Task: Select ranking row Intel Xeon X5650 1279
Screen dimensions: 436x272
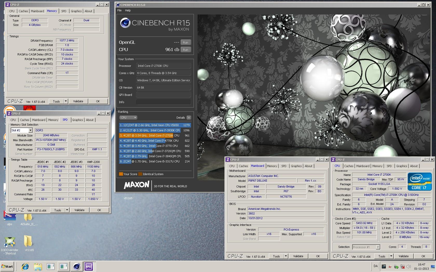Action: 155,125
